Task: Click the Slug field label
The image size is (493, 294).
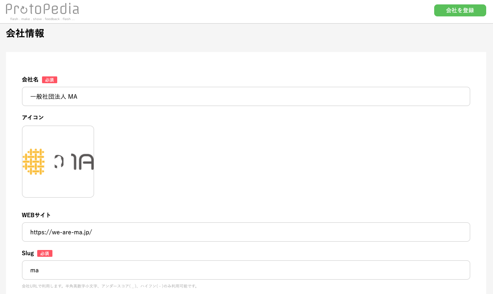Action: pos(28,253)
